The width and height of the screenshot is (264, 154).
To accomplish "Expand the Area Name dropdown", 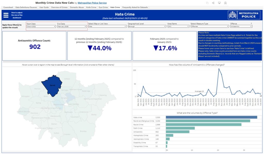I will pos(178,26).
